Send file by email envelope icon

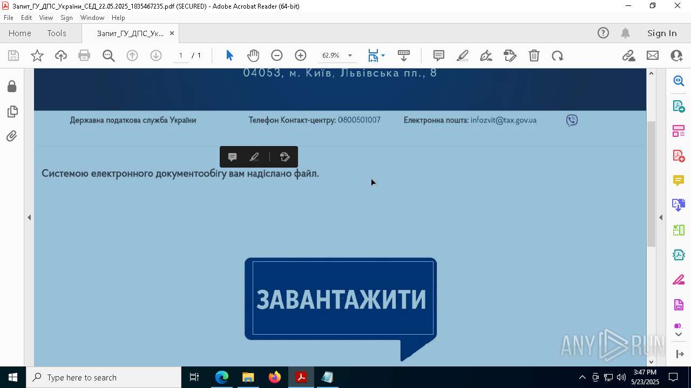click(x=653, y=56)
